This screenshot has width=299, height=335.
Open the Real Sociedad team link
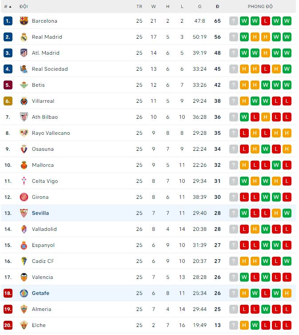50,69
